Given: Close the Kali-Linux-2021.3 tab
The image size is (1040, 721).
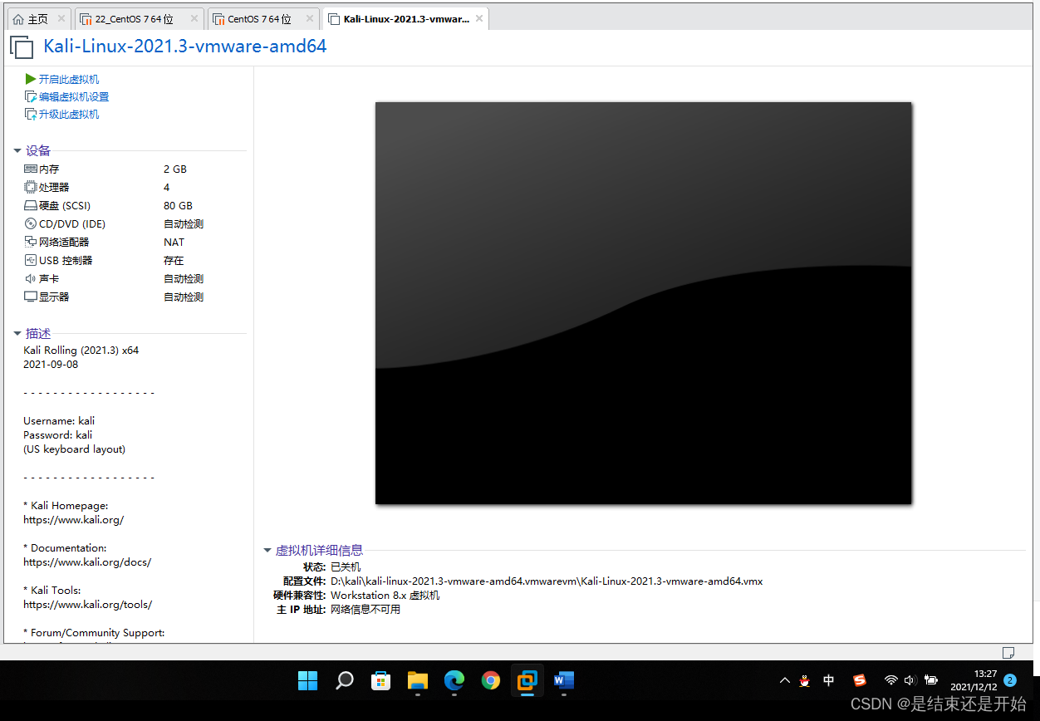Looking at the screenshot, I should click(478, 19).
